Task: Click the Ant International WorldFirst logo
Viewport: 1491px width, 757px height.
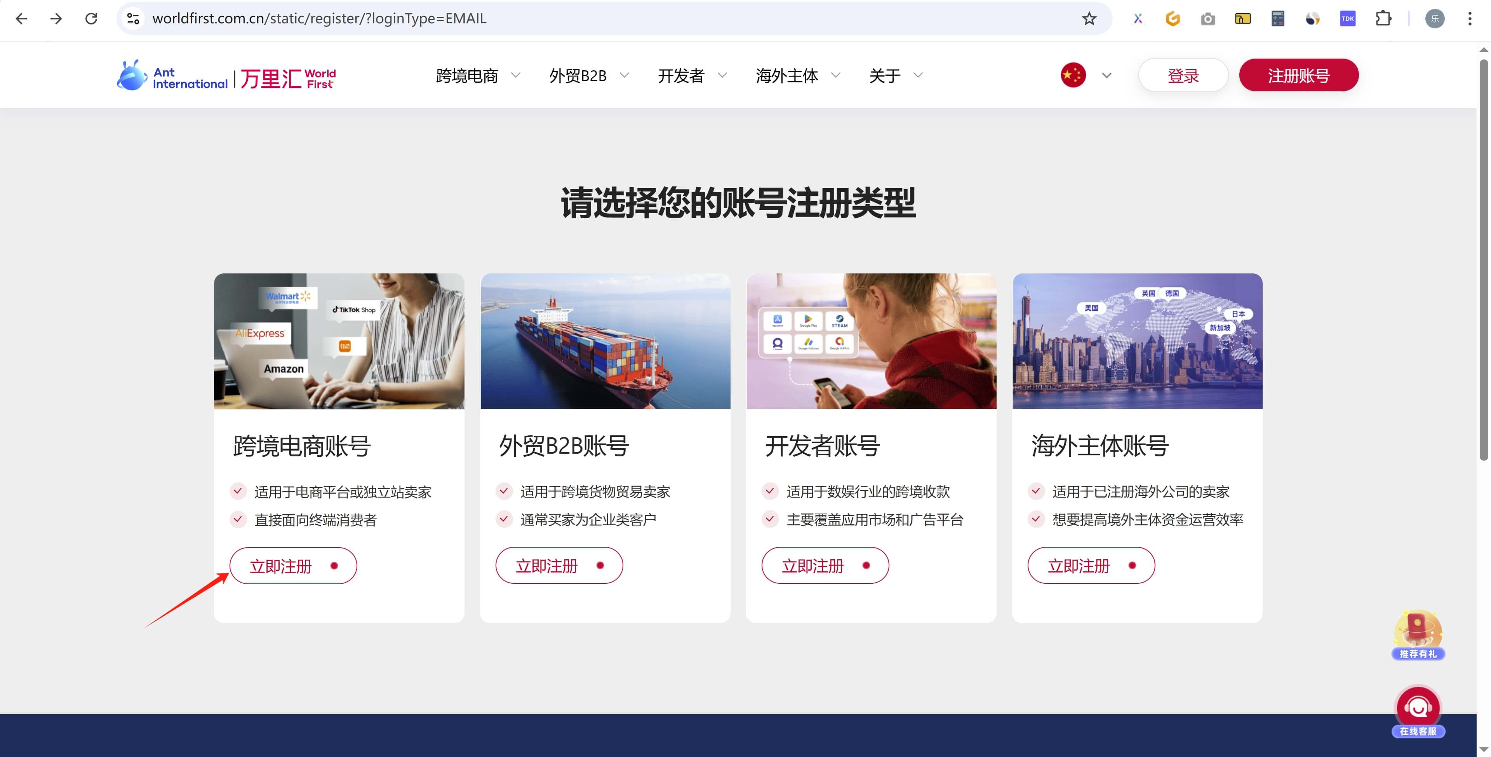Action: coord(226,76)
